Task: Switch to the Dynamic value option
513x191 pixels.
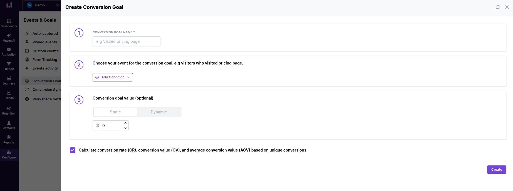Action: point(159,112)
